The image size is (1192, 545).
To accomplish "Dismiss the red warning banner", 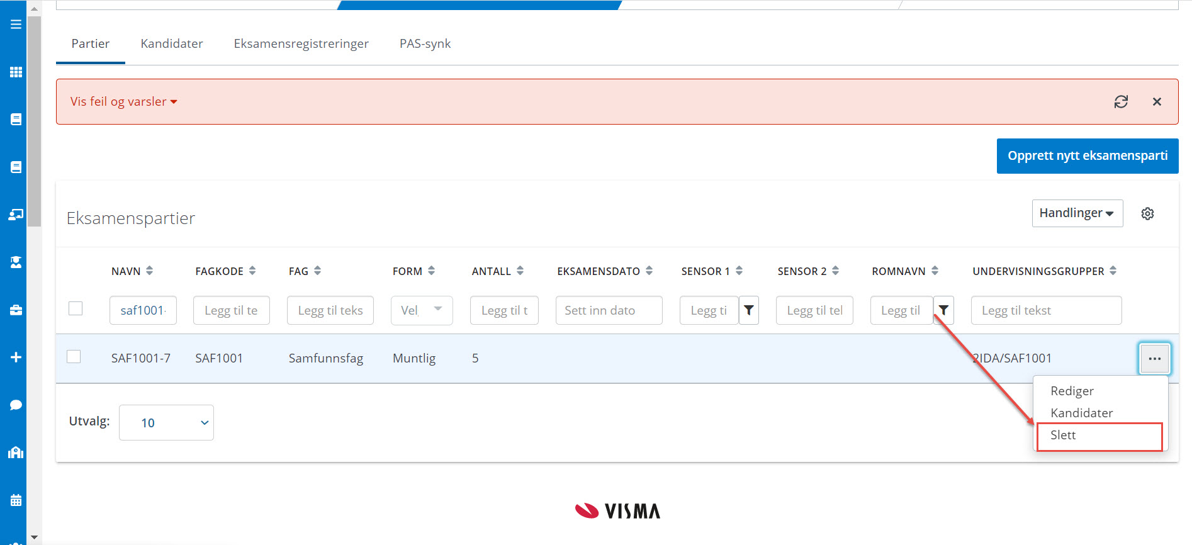I will [1157, 101].
